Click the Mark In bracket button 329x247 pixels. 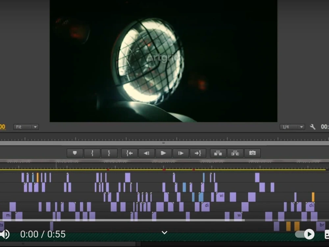click(x=92, y=153)
